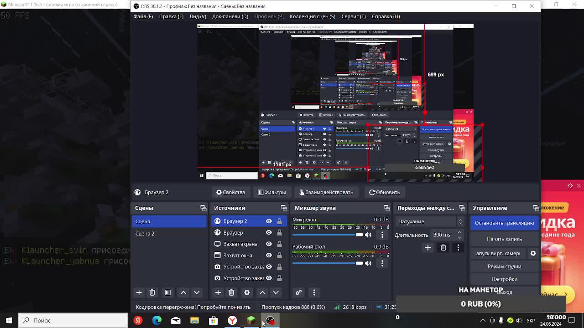Adjust the Рабочий стол volume slider
584x328 pixels.
point(328,263)
